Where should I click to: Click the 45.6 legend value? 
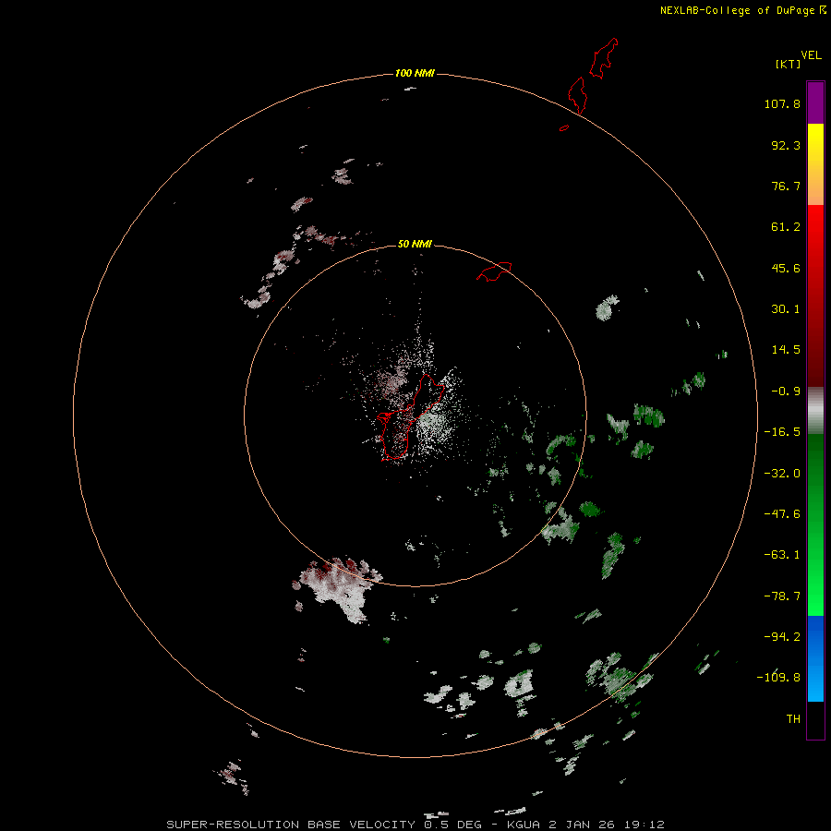786,268
